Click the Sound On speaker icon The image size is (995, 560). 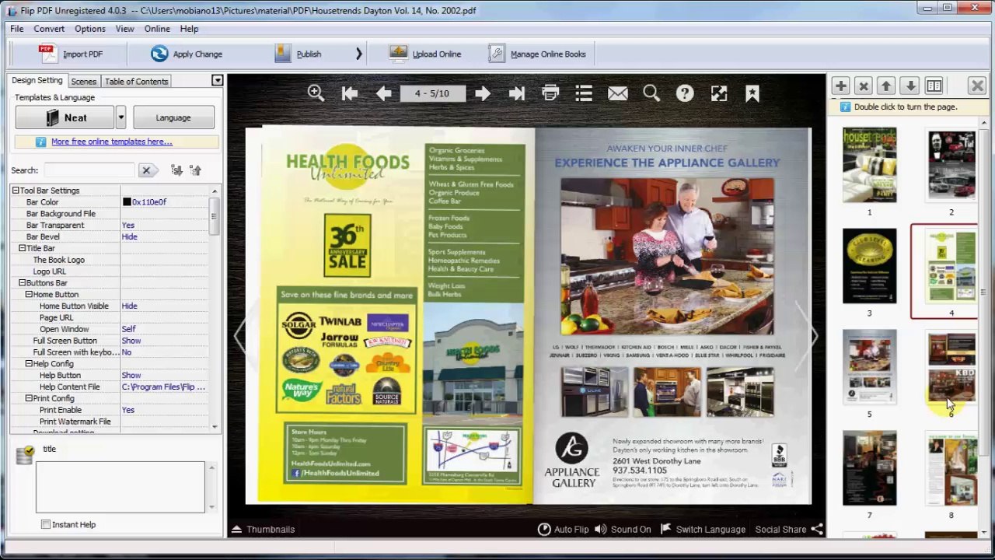click(600, 529)
